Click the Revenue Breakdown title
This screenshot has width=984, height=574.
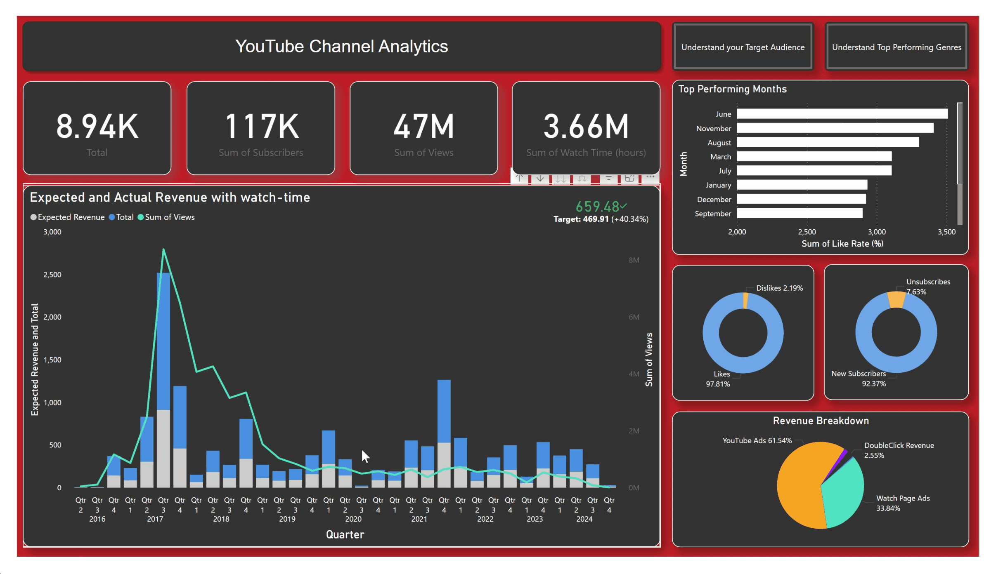(x=821, y=421)
